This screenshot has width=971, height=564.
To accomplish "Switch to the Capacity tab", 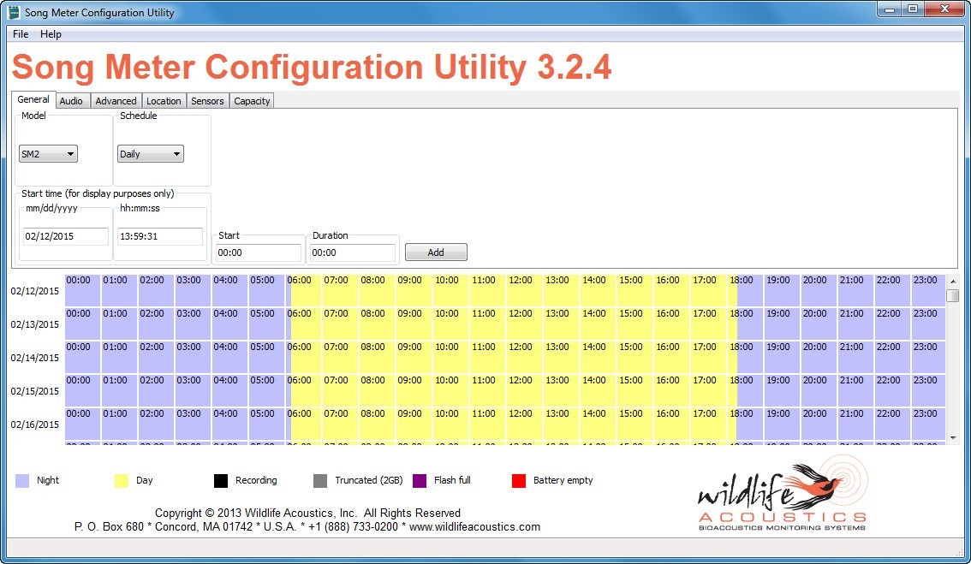I will (x=251, y=100).
